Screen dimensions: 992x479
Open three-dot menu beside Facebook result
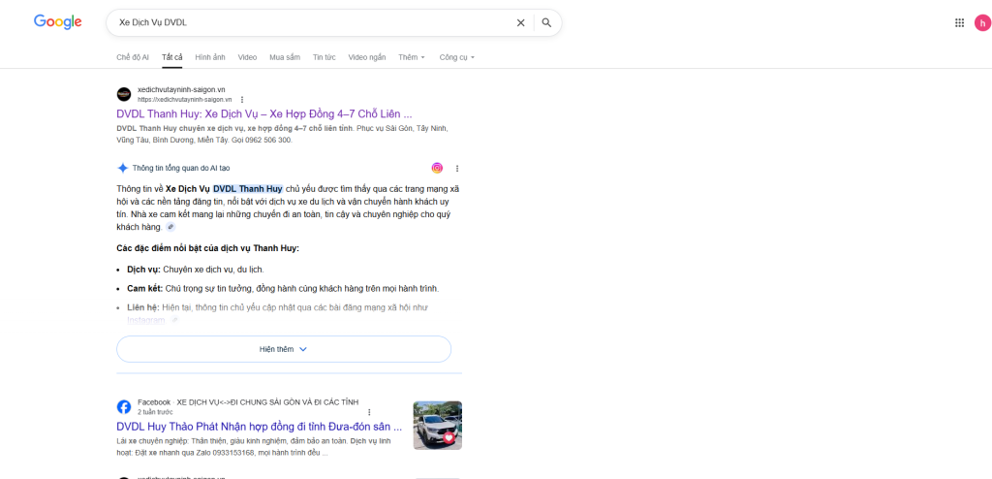369,412
